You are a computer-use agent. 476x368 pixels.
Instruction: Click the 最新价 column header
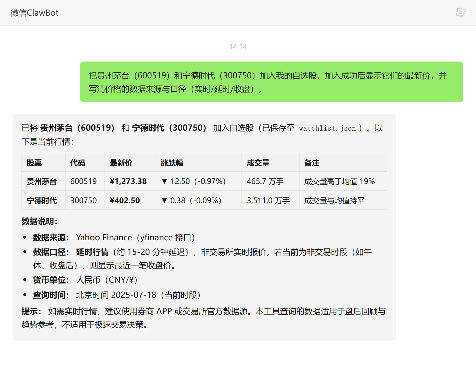coord(130,163)
